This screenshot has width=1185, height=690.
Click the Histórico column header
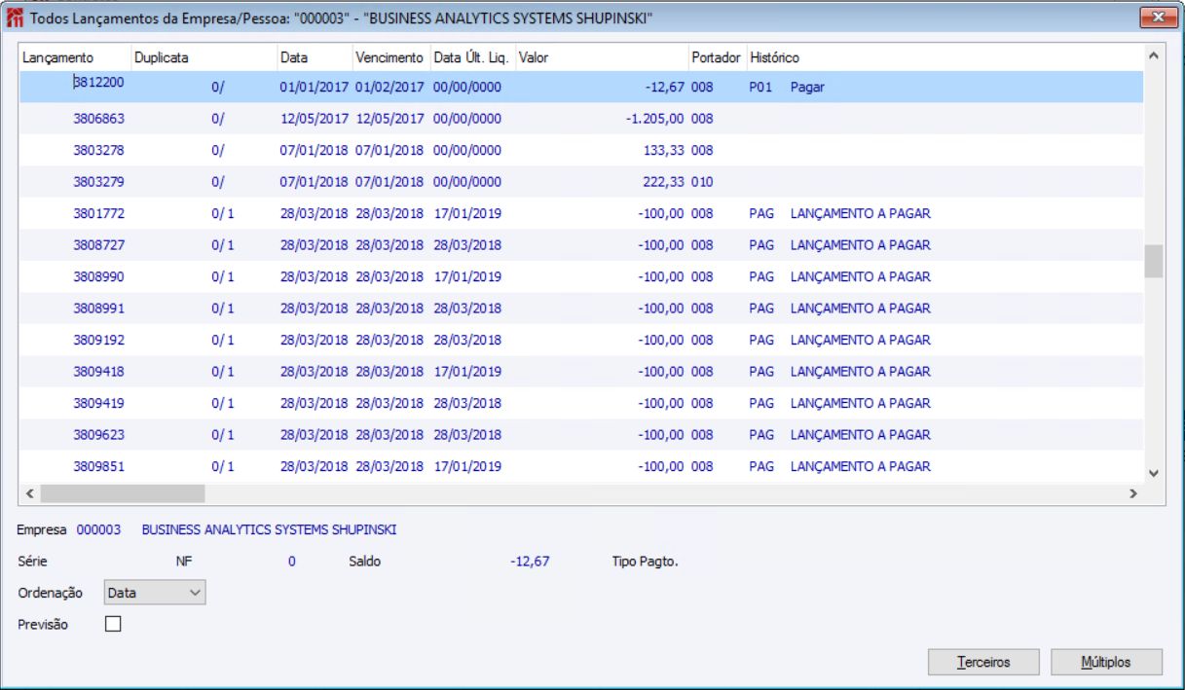click(x=944, y=57)
